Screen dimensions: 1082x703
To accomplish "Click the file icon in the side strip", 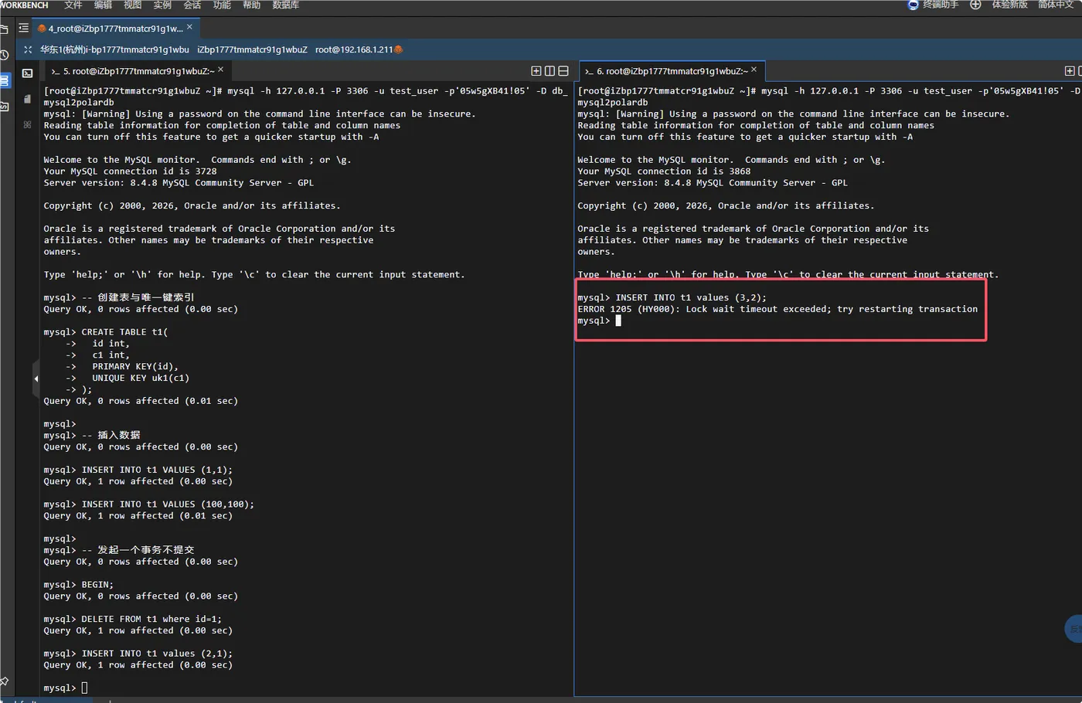I will pos(28,99).
